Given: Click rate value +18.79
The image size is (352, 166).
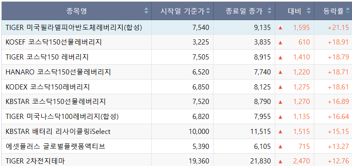Looking at the screenshot, I should tap(338, 57).
